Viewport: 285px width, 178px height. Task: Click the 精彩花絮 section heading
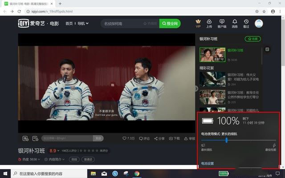click(x=207, y=68)
